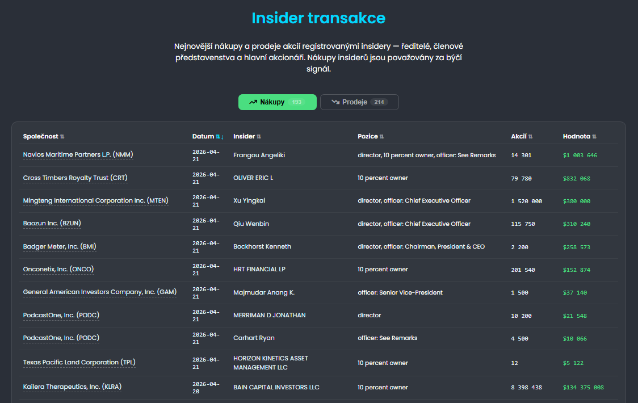Switch to the Prodeje tab
Image resolution: width=638 pixels, height=403 pixels.
pyautogui.click(x=359, y=102)
